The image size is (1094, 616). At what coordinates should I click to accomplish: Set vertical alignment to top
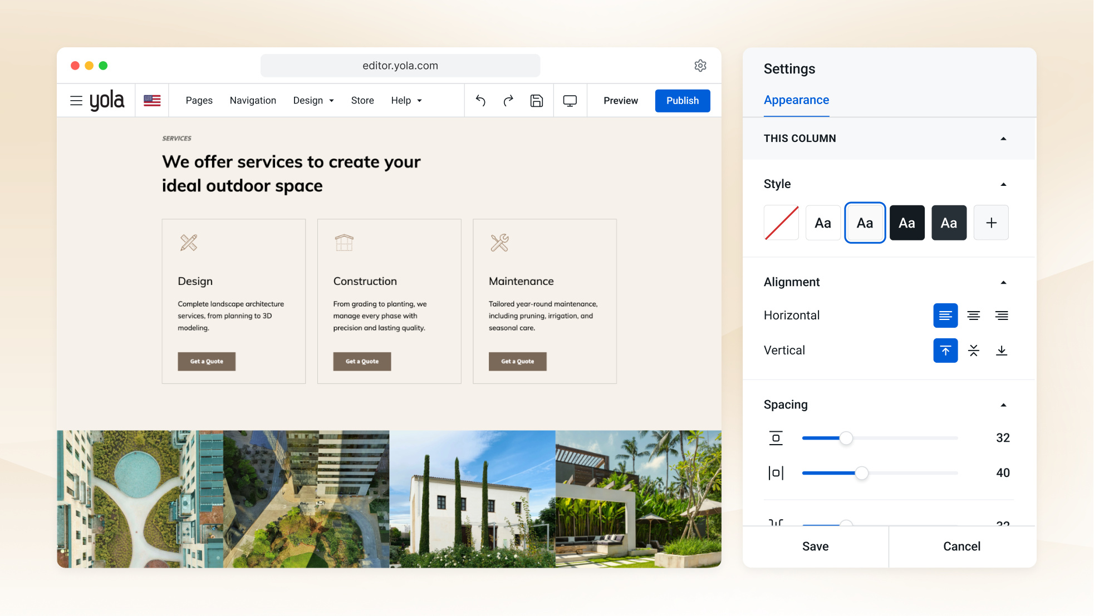pyautogui.click(x=945, y=351)
